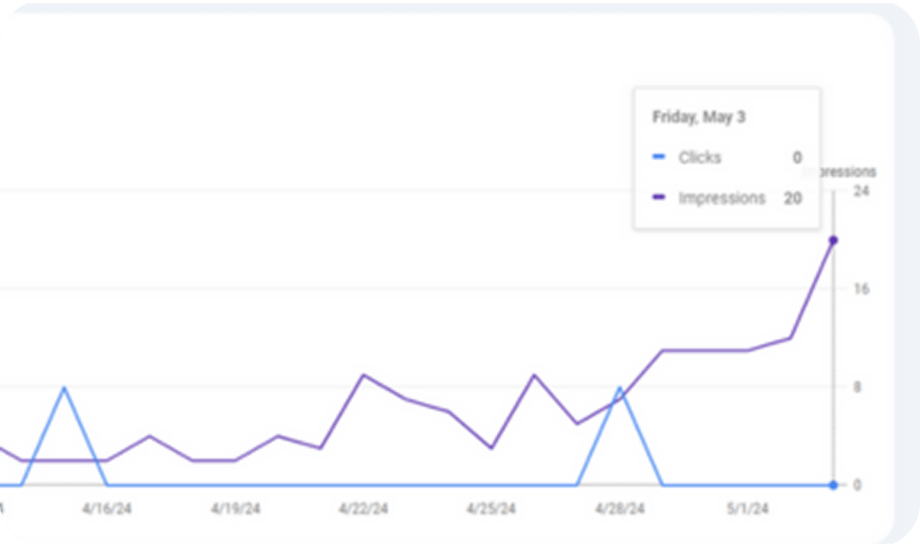The width and height of the screenshot is (920, 547).
Task: Click the purple Impressions swatch in the tooltip
Action: pos(659,197)
